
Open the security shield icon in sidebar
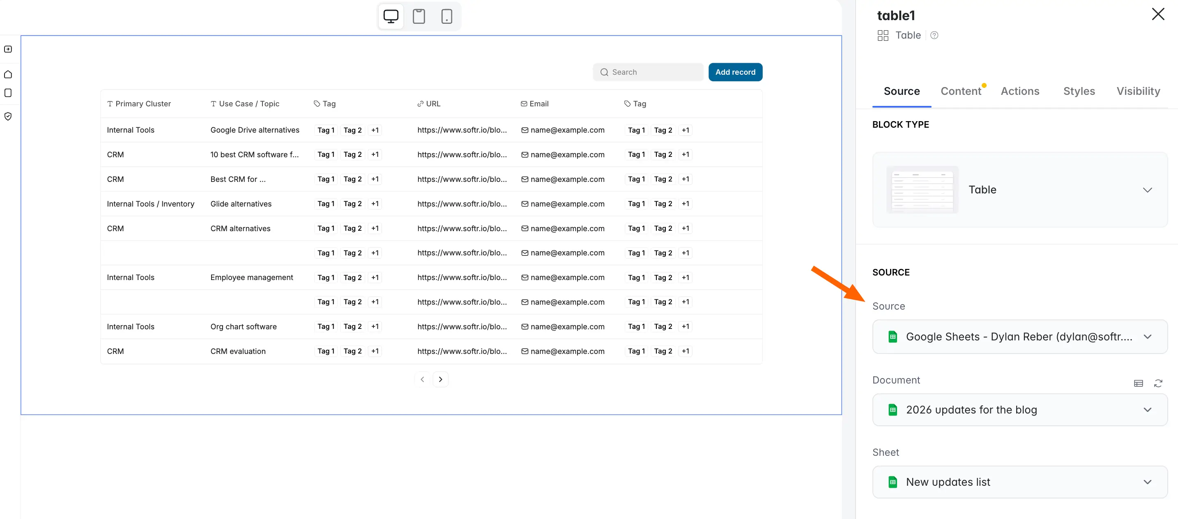tap(8, 116)
